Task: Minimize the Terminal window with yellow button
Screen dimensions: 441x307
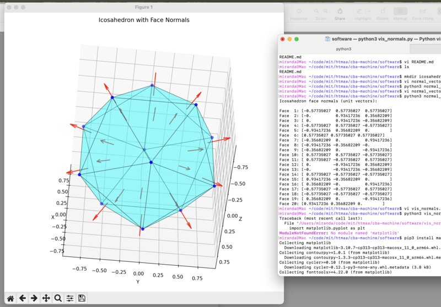Action: pyautogui.click(x=291, y=39)
